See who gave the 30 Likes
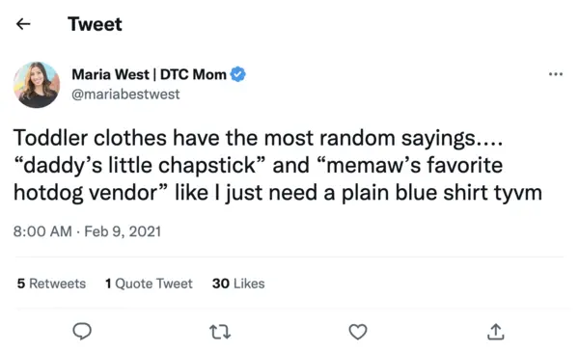This screenshot has height=352, width=579. 238,284
